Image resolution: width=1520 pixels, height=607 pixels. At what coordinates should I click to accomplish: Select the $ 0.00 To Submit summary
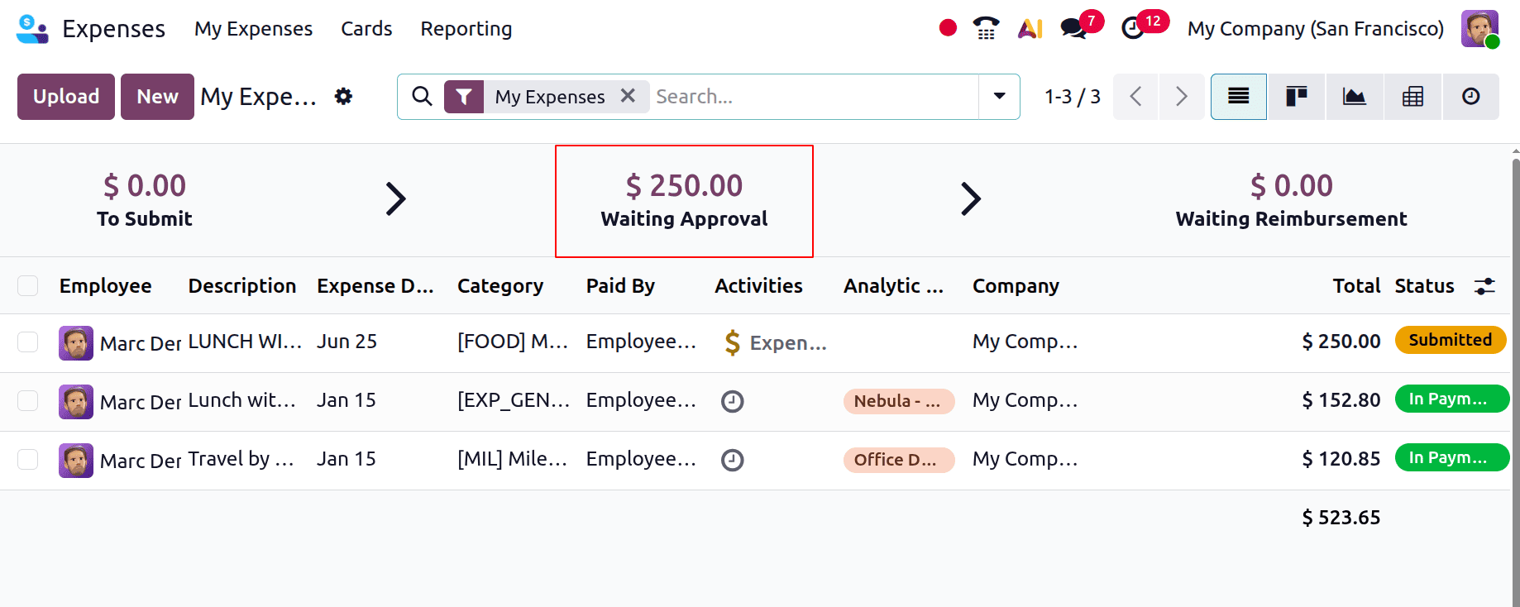point(145,199)
